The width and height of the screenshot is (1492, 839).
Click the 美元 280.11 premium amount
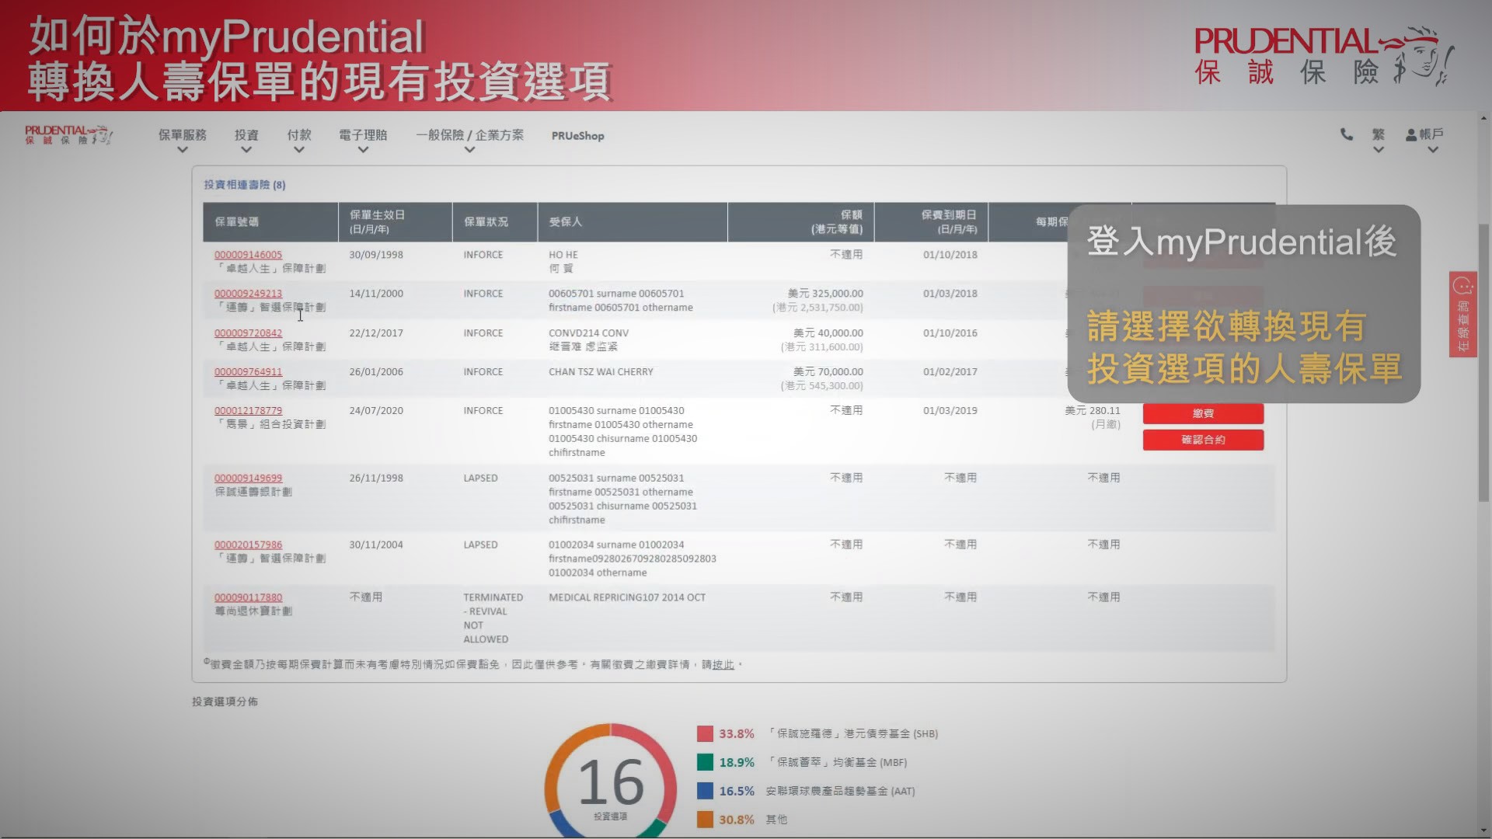1093,411
